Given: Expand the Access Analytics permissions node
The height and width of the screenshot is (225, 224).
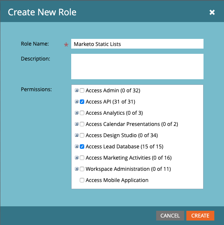Looking at the screenshot, I should click(77, 113).
